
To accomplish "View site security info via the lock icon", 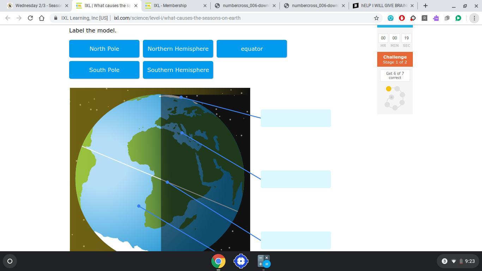I will [x=56, y=18].
